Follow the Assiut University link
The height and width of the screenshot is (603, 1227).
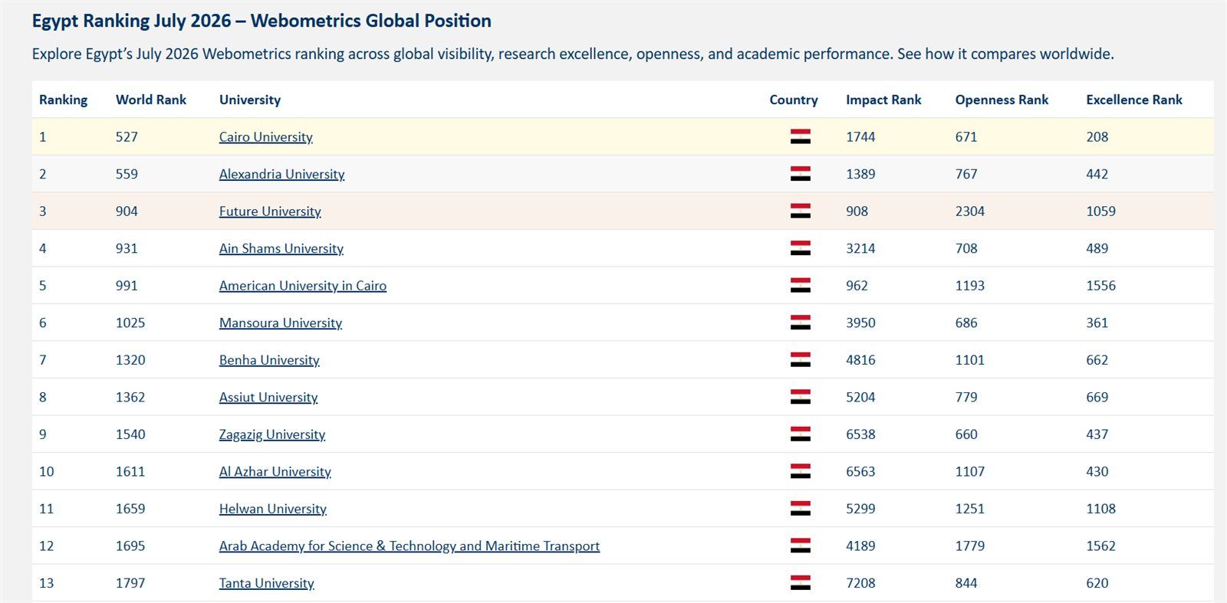click(268, 397)
